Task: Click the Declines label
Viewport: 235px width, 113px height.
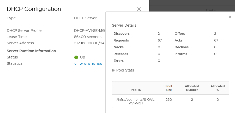Action: (x=182, y=47)
